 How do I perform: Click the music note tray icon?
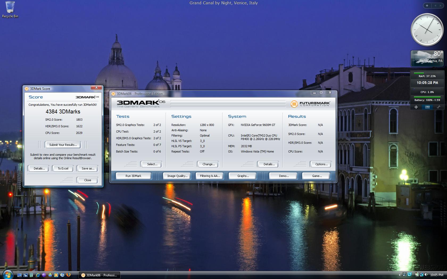pyautogui.click(x=405, y=274)
